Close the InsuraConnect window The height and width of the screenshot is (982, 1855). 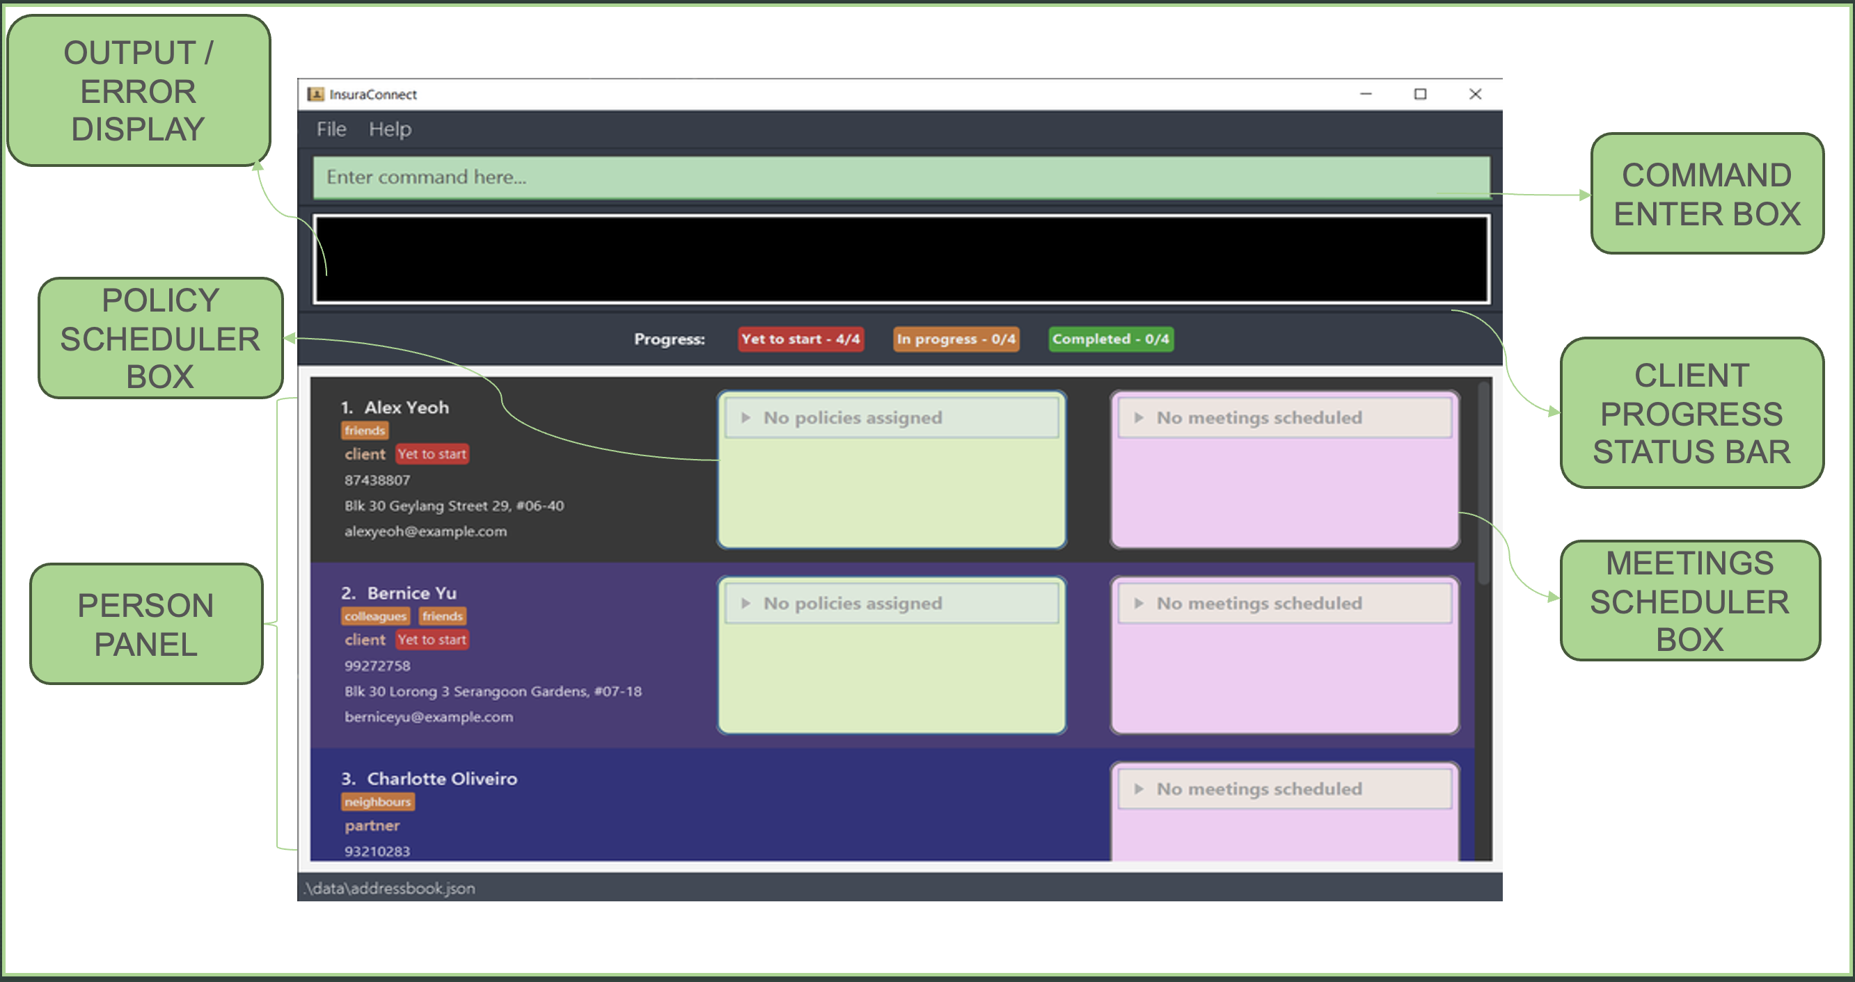coord(1476,95)
